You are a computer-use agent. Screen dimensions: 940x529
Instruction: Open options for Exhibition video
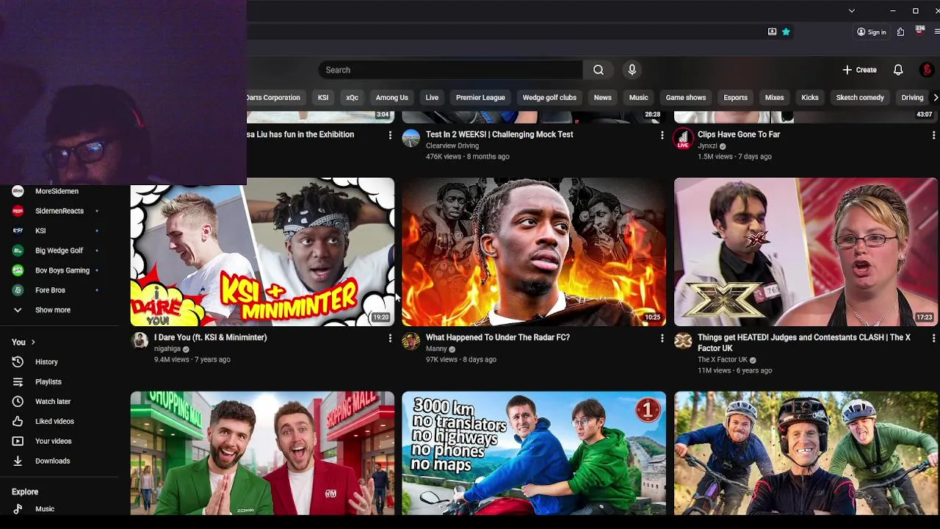pos(390,135)
